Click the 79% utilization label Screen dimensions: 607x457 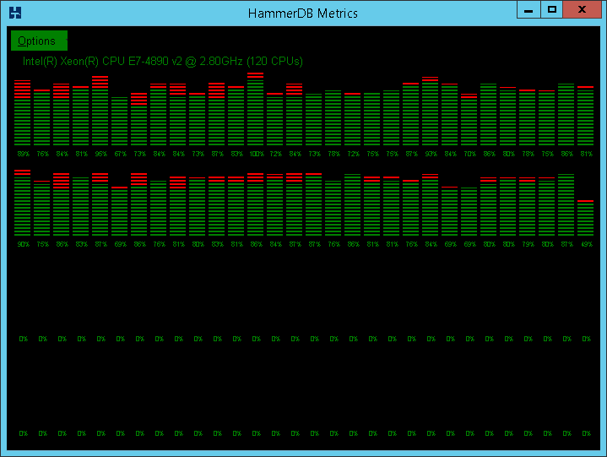point(528,244)
